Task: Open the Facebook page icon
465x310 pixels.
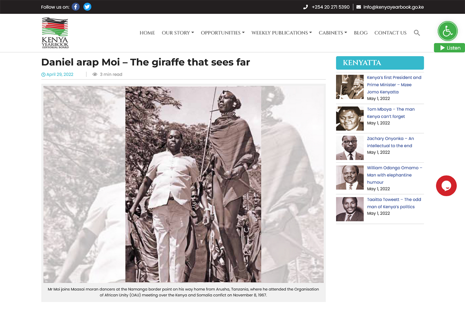Action: click(x=76, y=7)
